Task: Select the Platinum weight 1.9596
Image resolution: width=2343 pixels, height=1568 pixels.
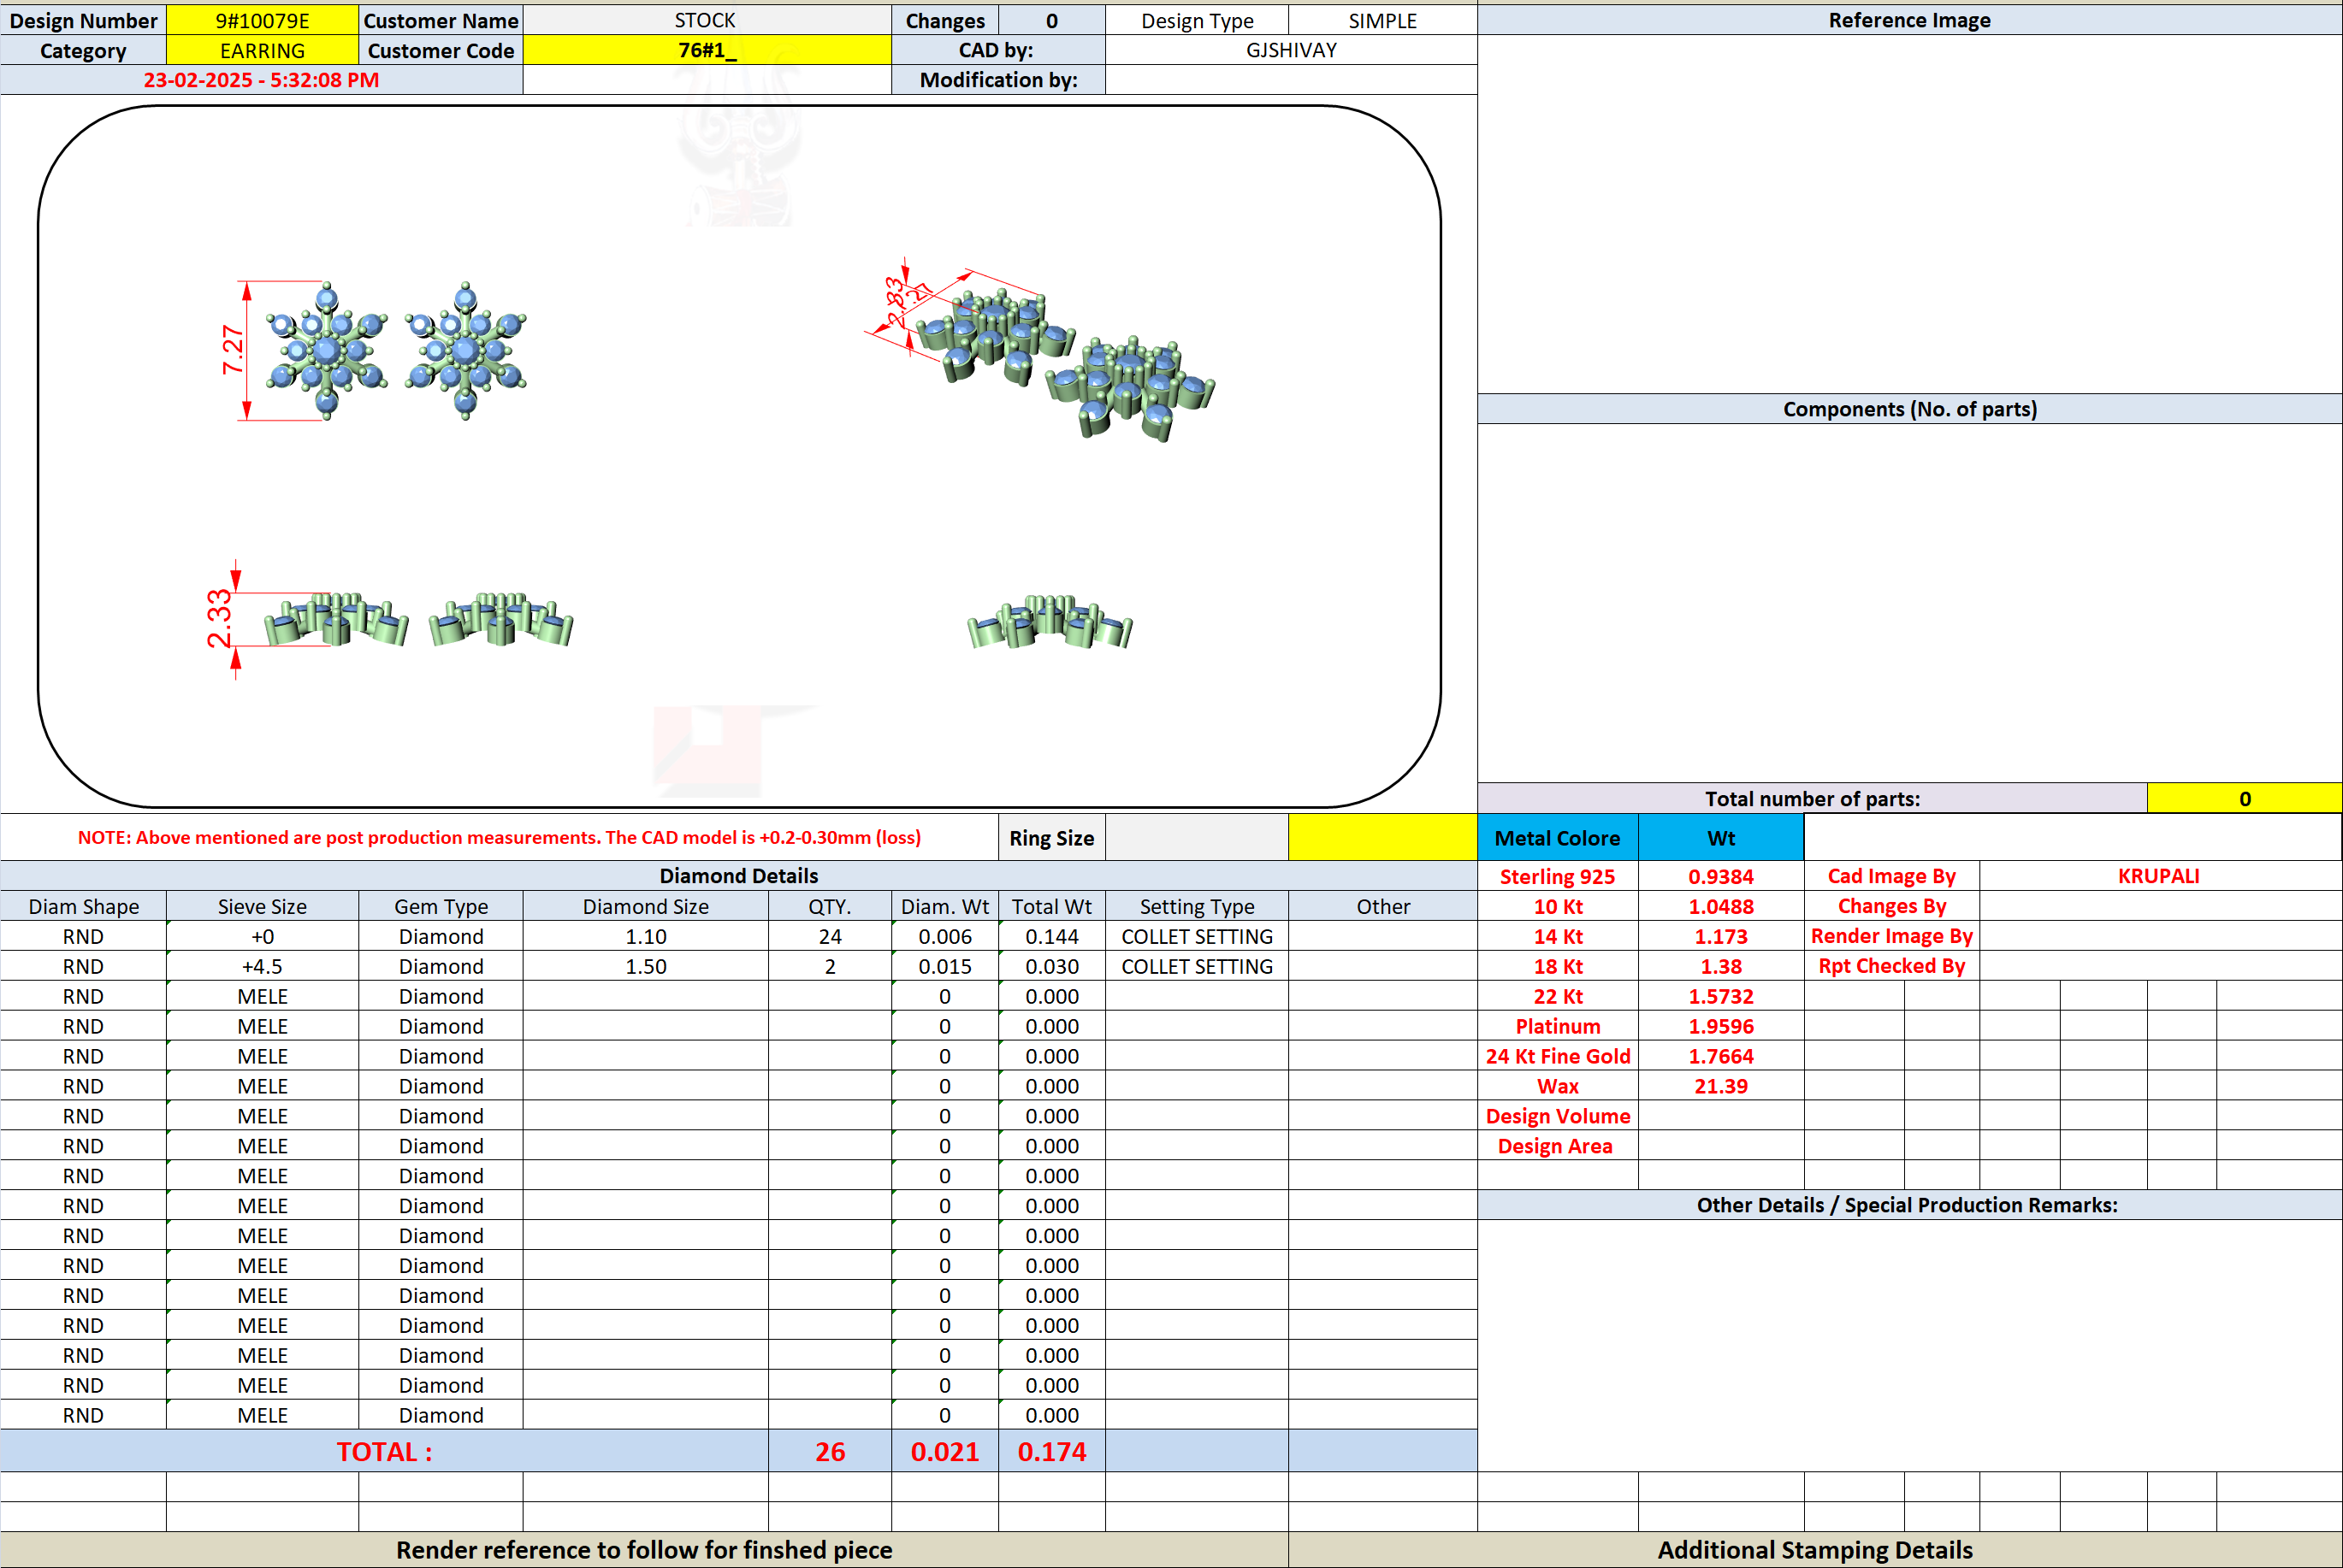Action: (1721, 1027)
